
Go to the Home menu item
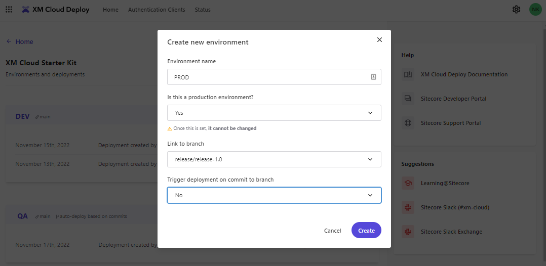click(x=110, y=10)
